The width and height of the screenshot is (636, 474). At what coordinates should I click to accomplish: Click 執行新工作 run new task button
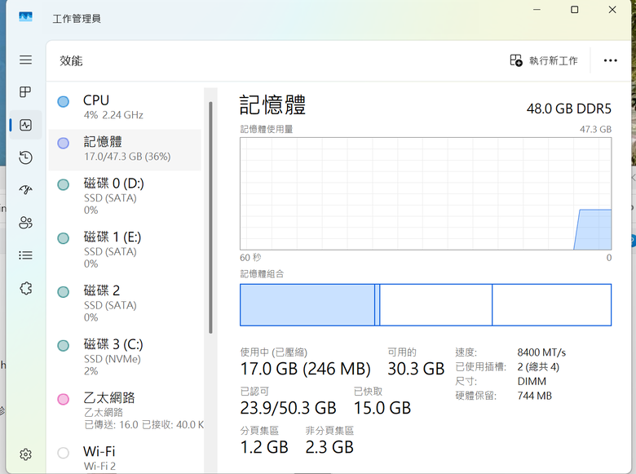(x=544, y=60)
